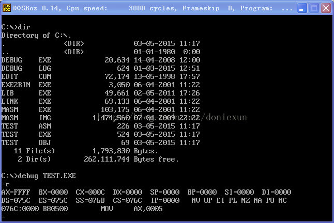
Task: Click the PO parity flag
Action: point(270,200)
